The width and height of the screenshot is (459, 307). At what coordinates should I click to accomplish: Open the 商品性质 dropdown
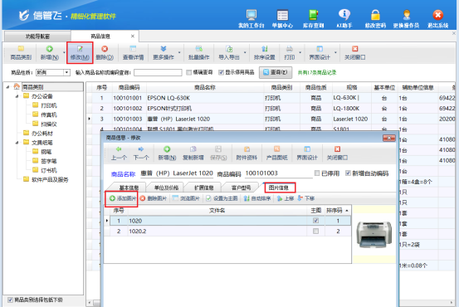(66, 72)
